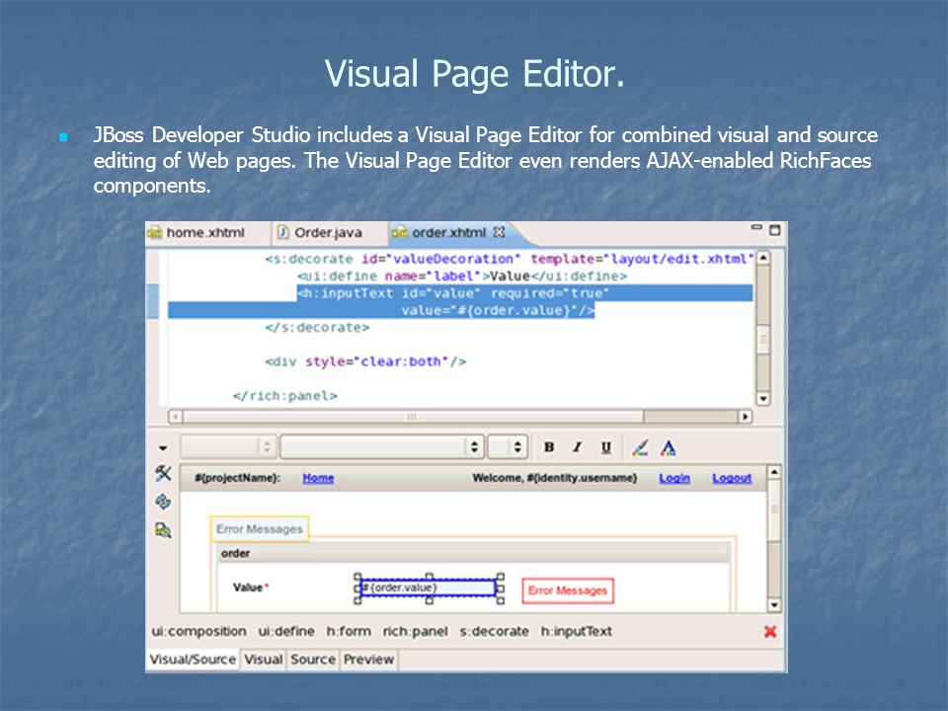
Task: Click the s:decorate id="valueDecoration" line
Action: point(510,260)
